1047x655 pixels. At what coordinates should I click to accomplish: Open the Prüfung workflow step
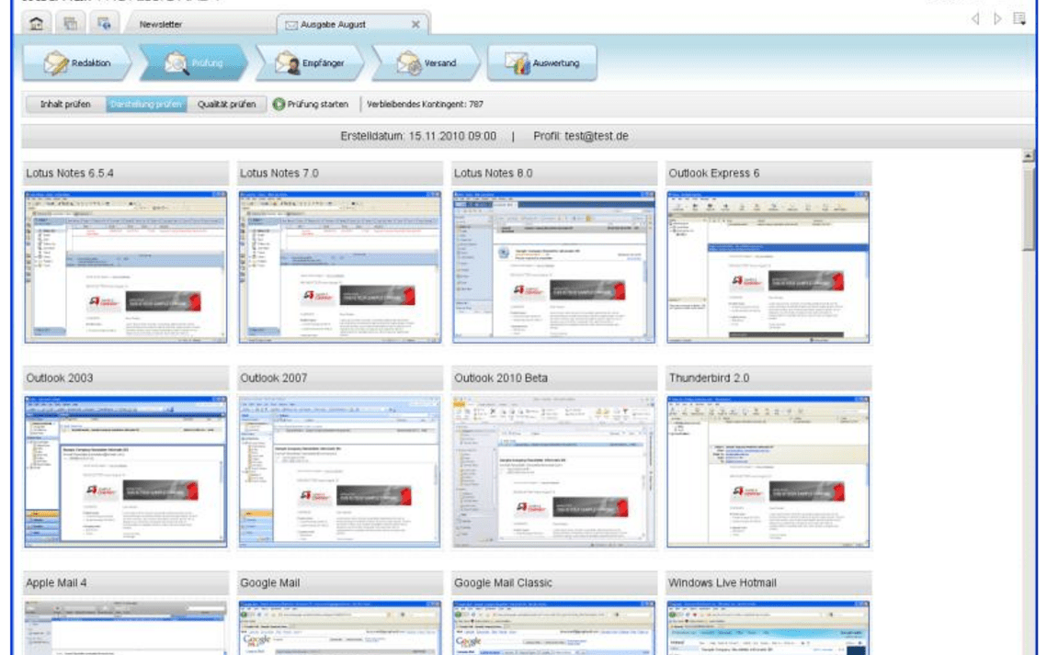[x=194, y=62]
